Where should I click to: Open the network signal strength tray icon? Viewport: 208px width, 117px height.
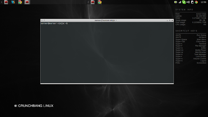pos(180,2)
